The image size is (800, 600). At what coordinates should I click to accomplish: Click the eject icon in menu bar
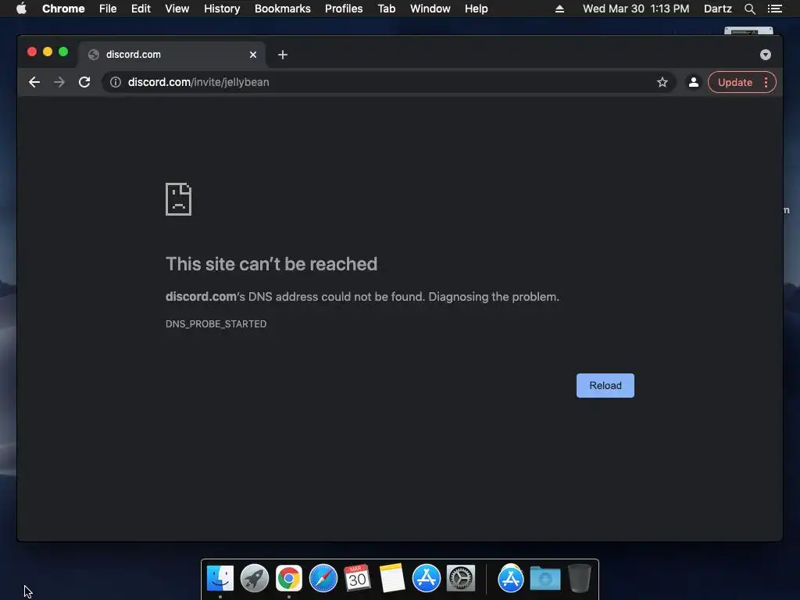click(559, 9)
